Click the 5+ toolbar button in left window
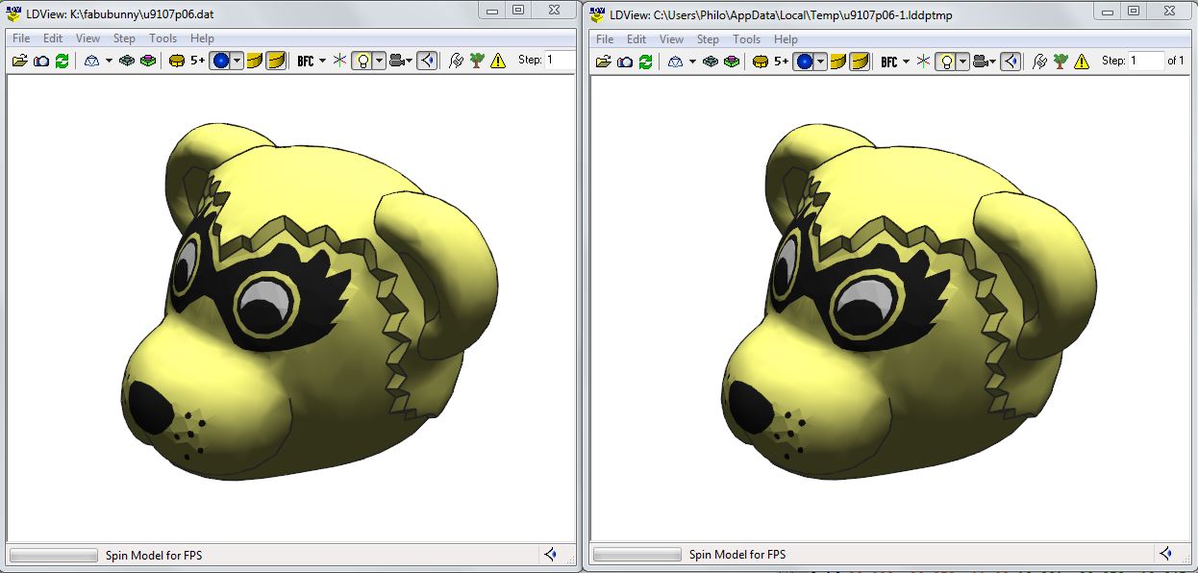This screenshot has height=573, width=1198. point(197,61)
